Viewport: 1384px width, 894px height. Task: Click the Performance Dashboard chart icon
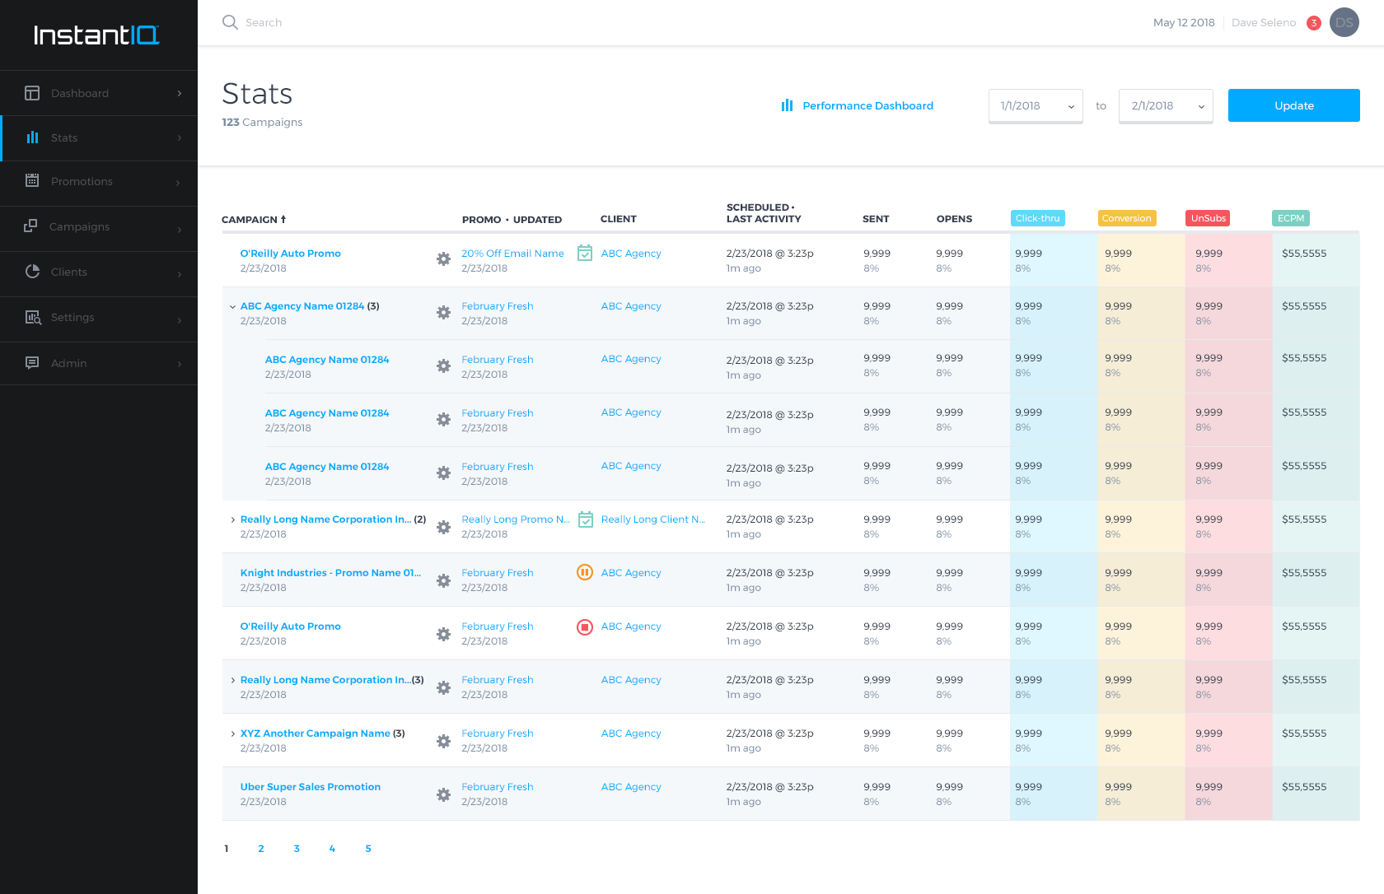click(x=787, y=105)
